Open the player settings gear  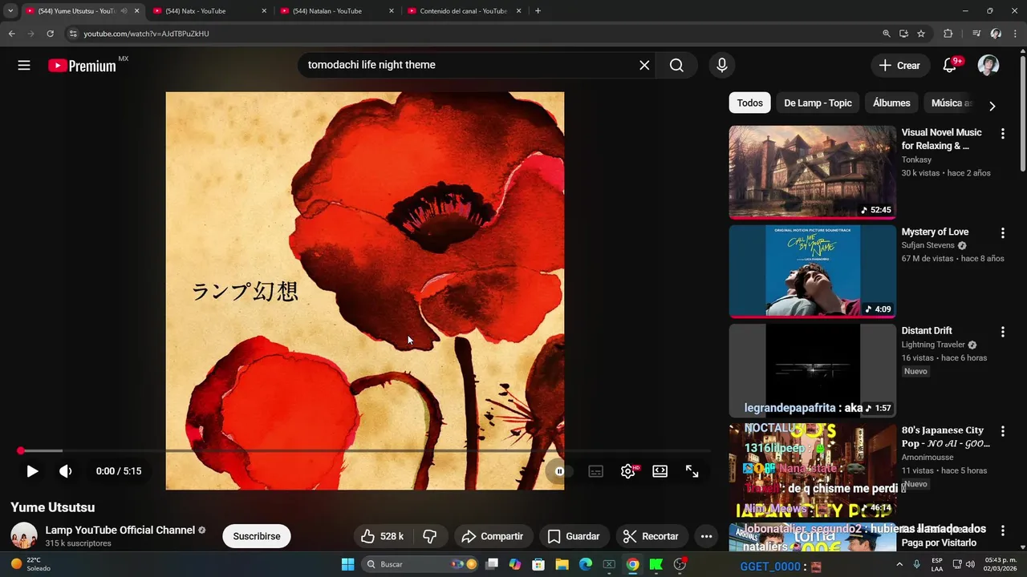coord(628,471)
